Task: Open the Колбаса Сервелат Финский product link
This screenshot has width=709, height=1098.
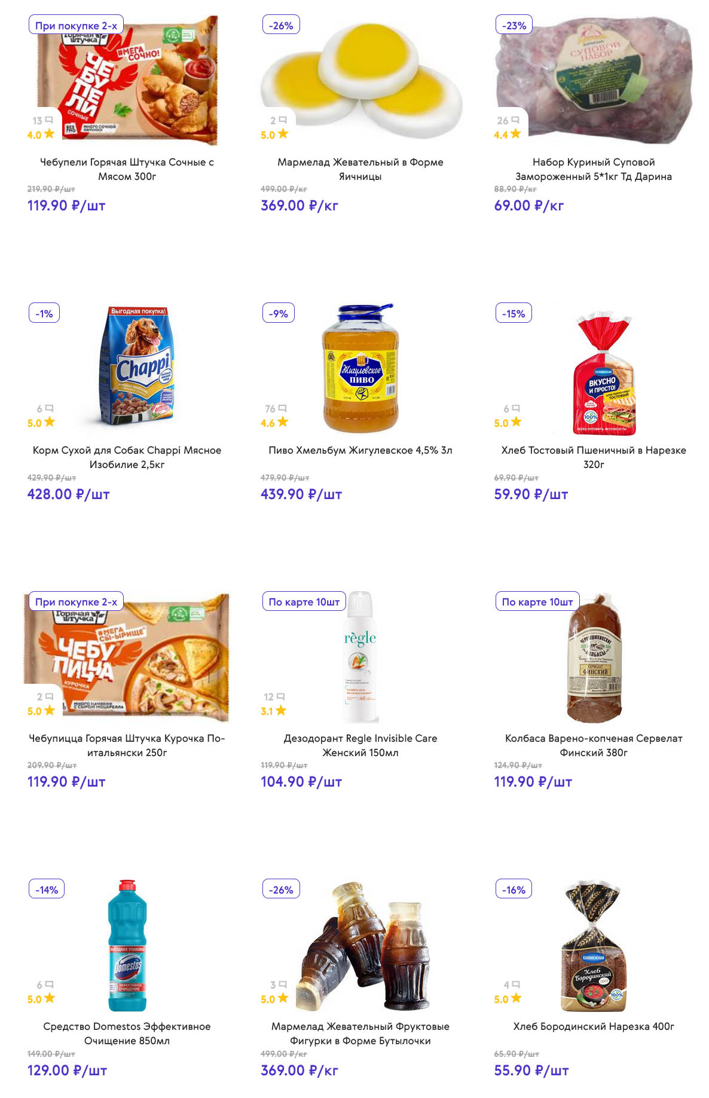Action: coord(593,745)
